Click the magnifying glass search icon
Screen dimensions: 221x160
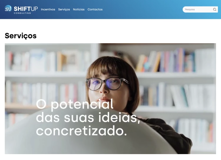(x=215, y=9)
